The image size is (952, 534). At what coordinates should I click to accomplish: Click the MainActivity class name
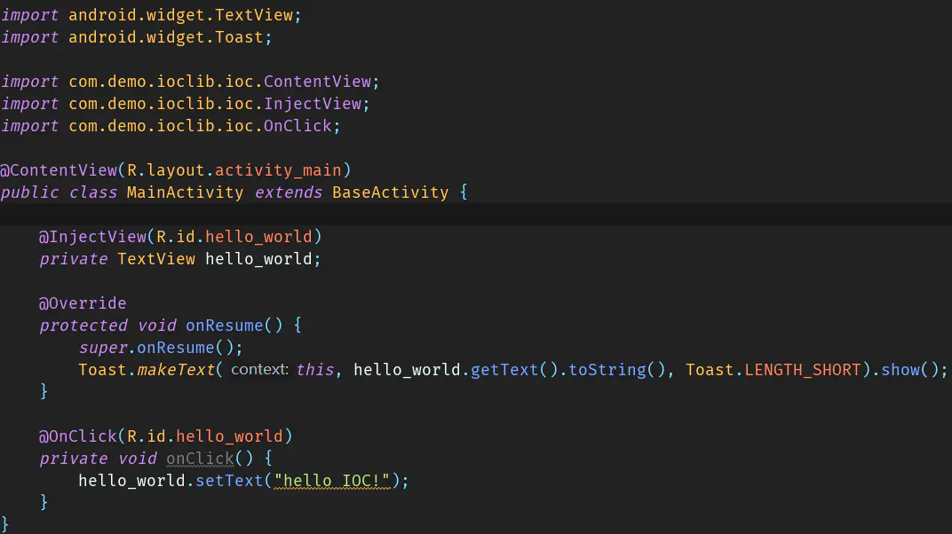point(186,192)
